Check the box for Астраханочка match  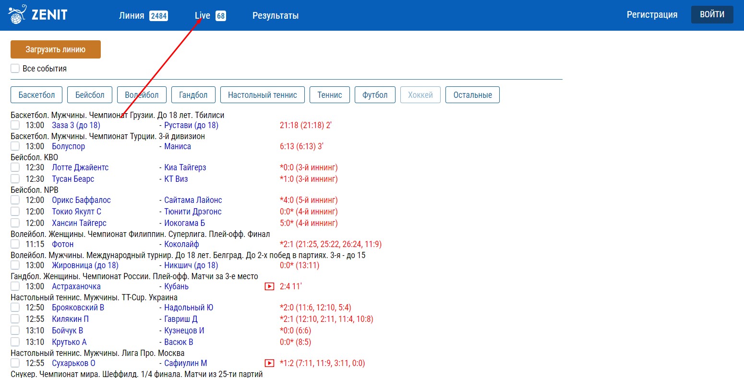(15, 286)
